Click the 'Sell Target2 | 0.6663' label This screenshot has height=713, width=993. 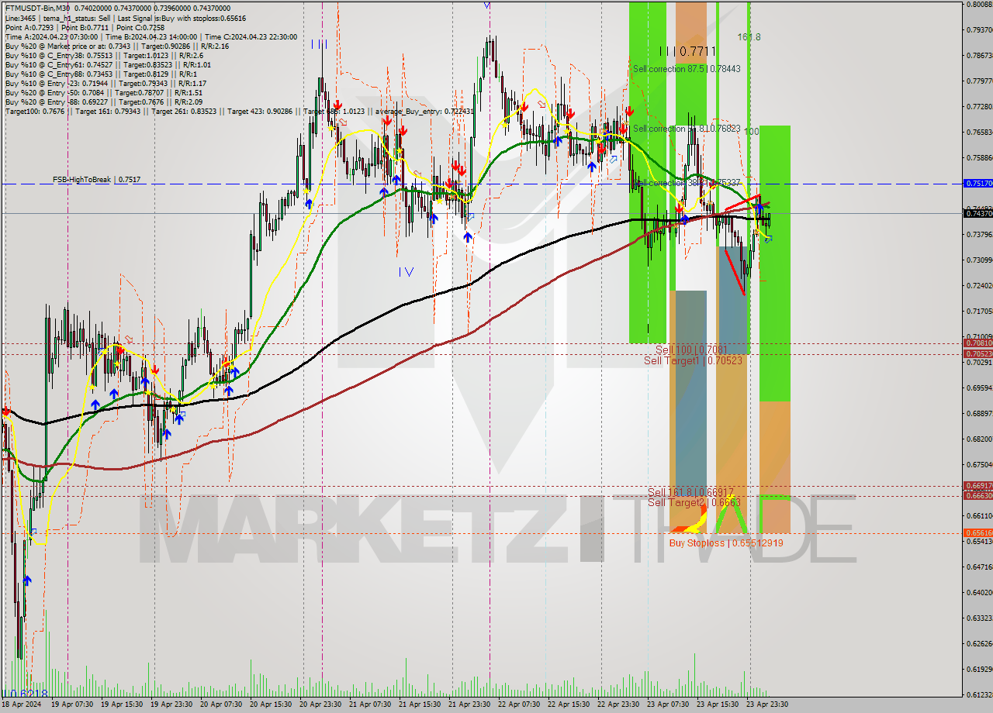[694, 502]
